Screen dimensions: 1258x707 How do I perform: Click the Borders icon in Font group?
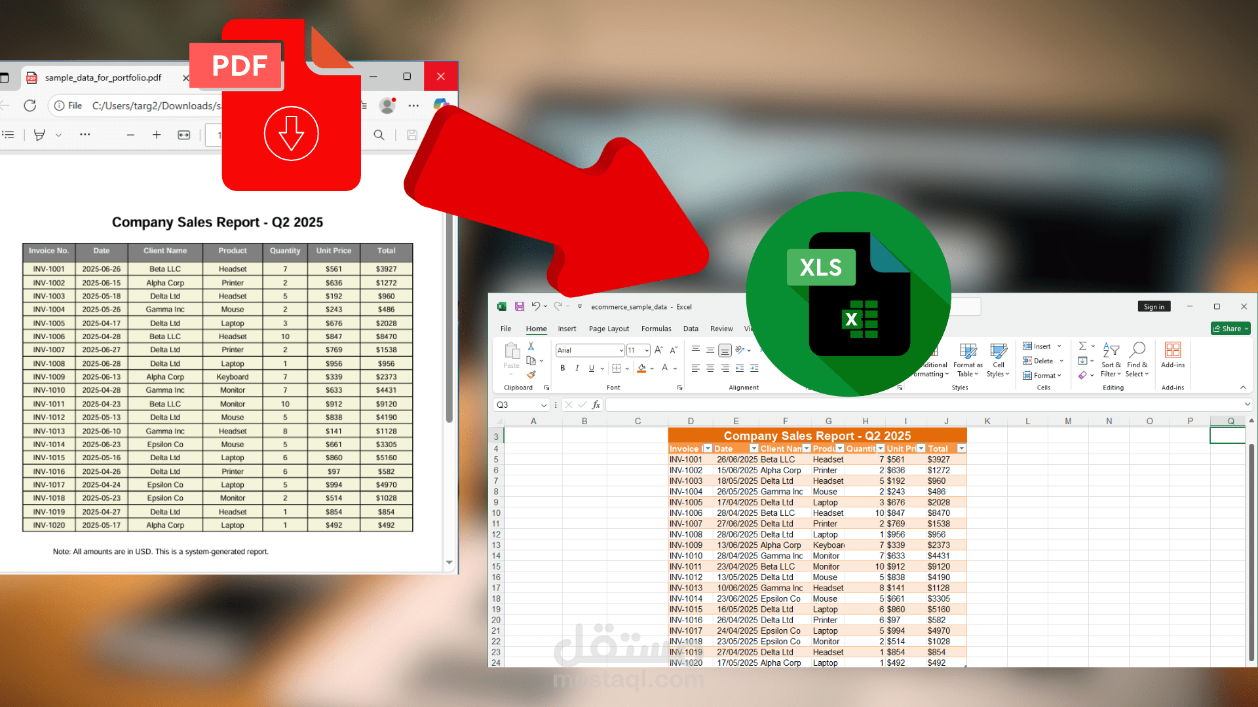[617, 369]
